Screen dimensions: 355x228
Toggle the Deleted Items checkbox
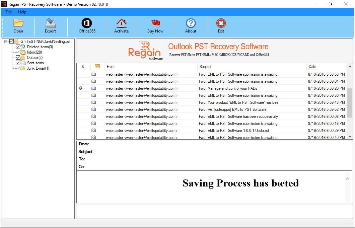(18, 47)
